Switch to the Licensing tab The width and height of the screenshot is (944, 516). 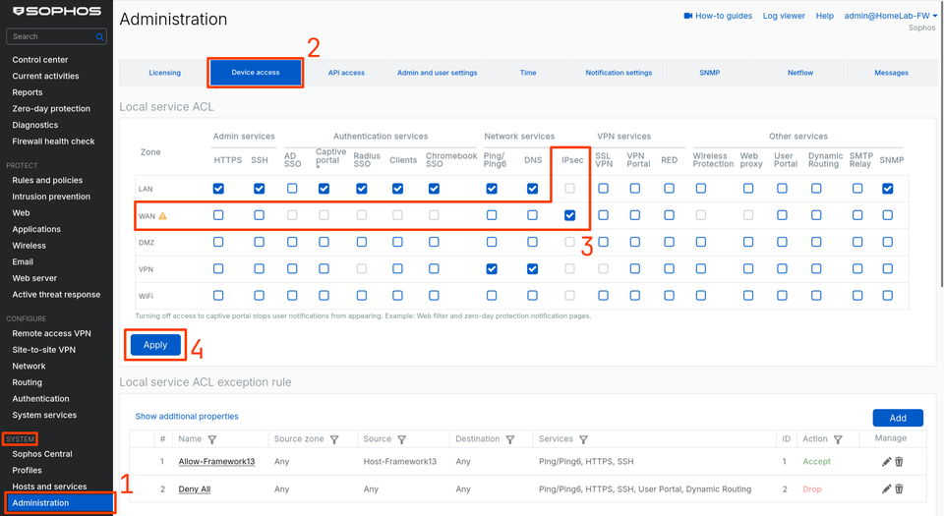click(164, 73)
